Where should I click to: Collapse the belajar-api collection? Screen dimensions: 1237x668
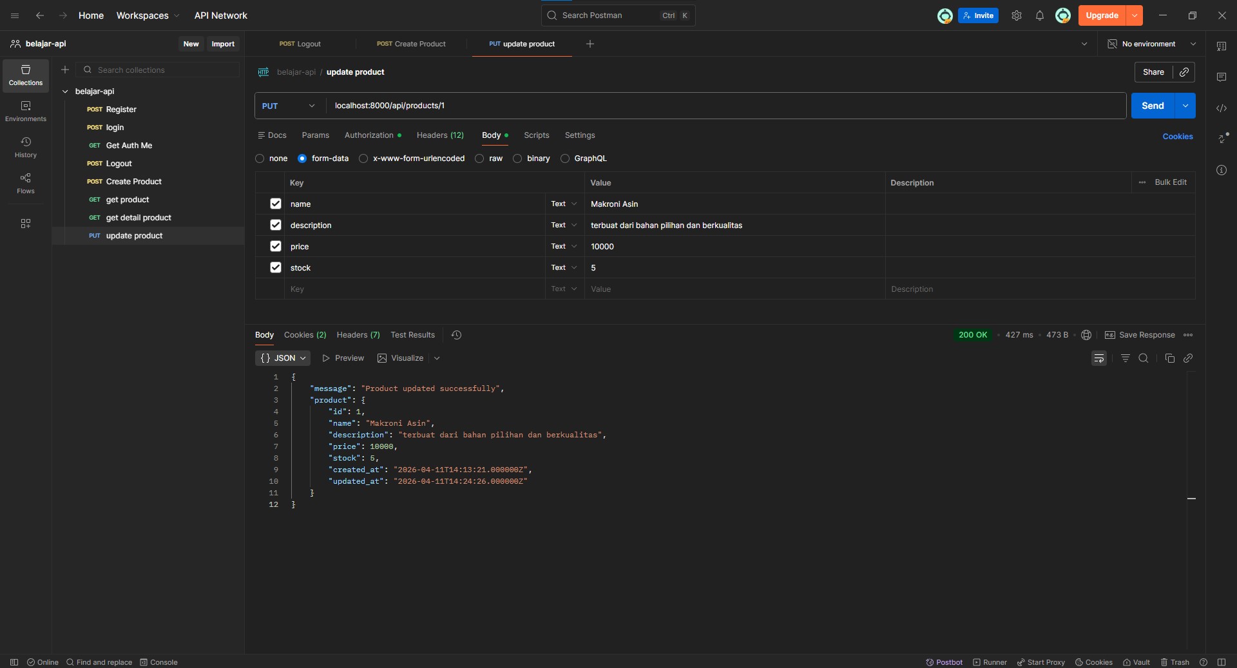(65, 91)
